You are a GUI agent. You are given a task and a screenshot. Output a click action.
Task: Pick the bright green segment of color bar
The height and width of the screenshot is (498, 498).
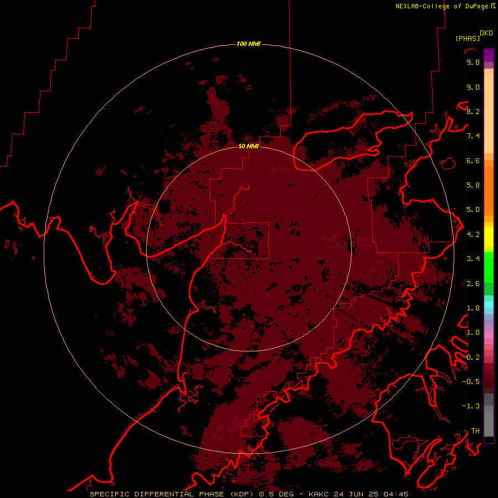point(489,267)
